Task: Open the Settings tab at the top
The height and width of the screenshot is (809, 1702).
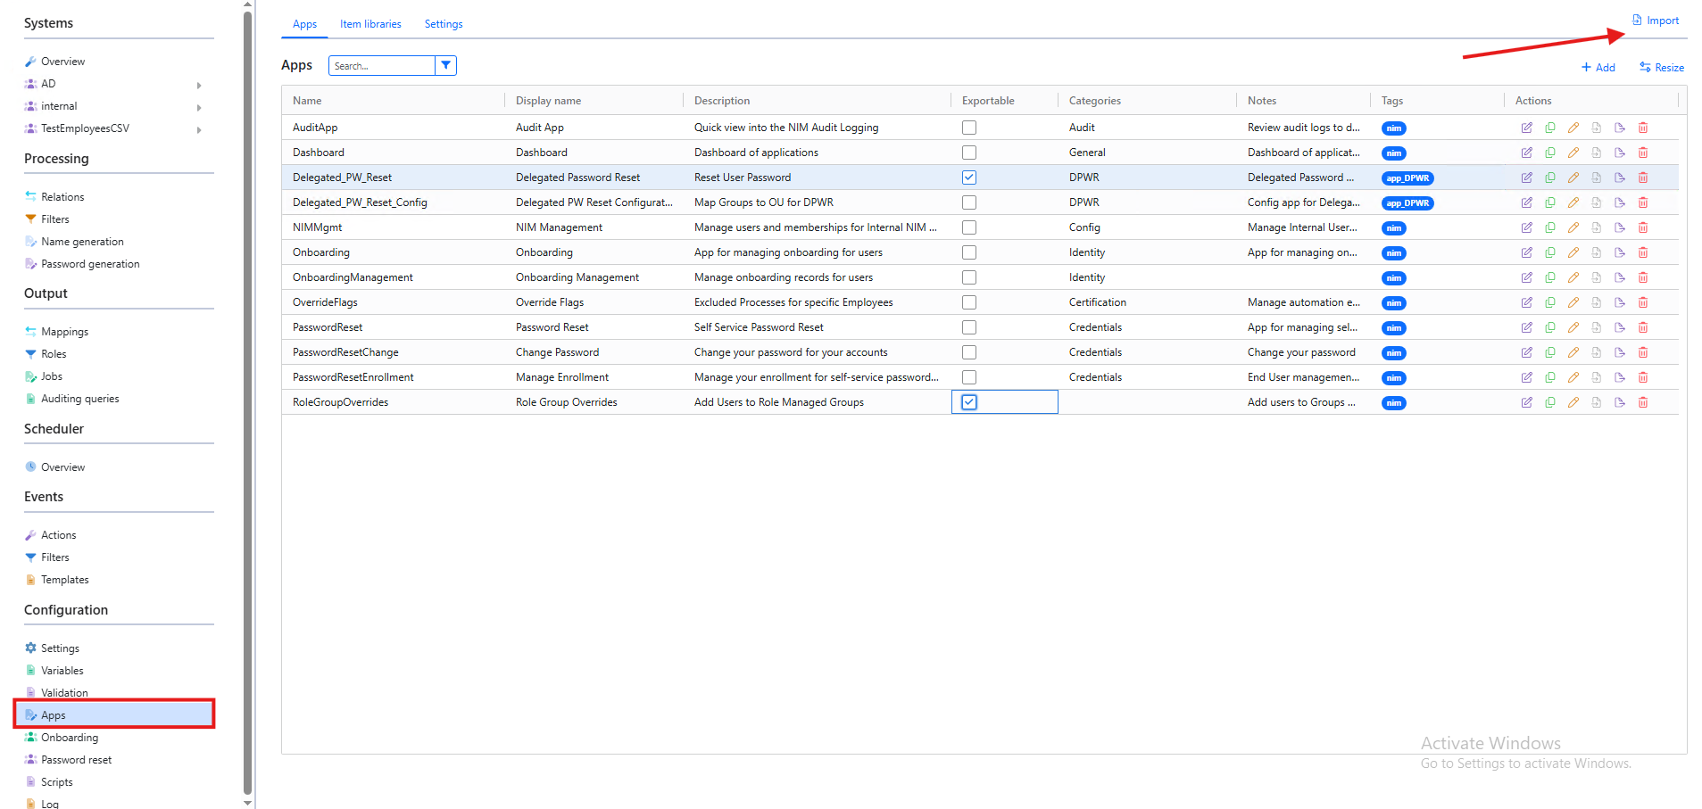Action: (x=444, y=24)
